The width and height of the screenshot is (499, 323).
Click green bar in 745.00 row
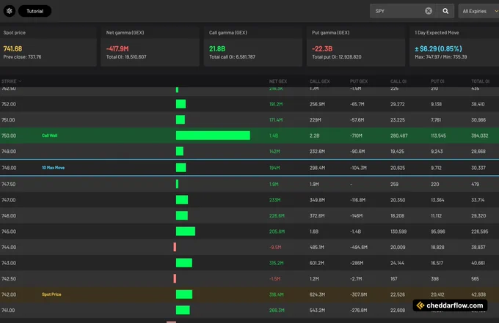(186, 231)
